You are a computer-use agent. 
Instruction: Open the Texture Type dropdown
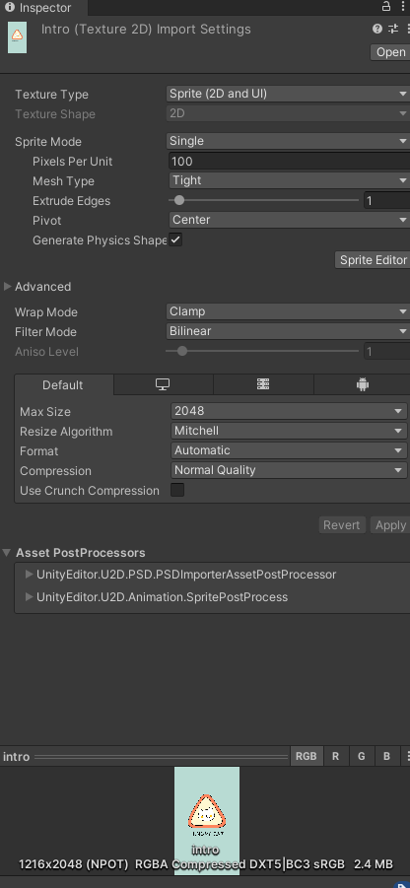[288, 94]
